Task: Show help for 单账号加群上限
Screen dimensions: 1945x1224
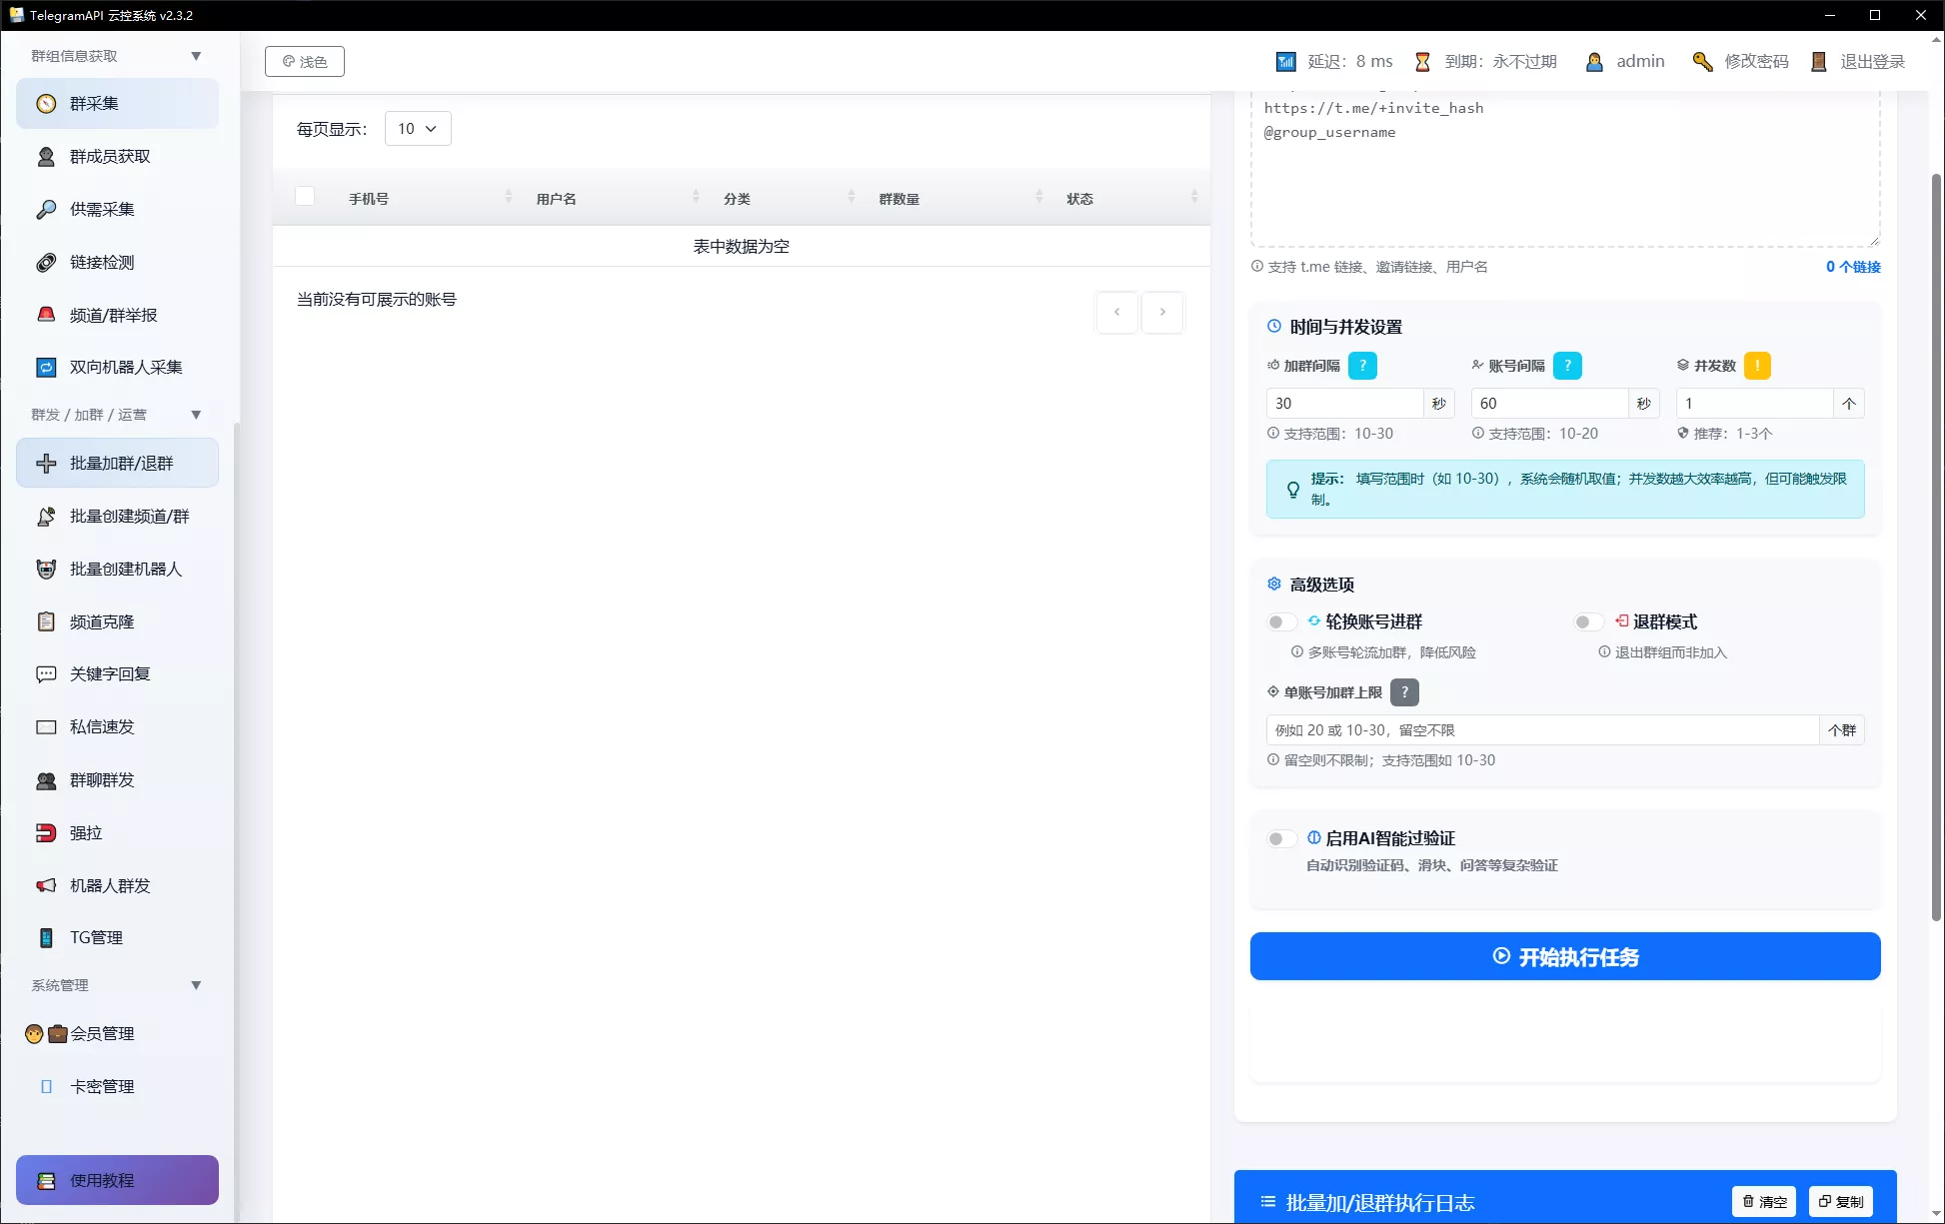Action: 1404,692
